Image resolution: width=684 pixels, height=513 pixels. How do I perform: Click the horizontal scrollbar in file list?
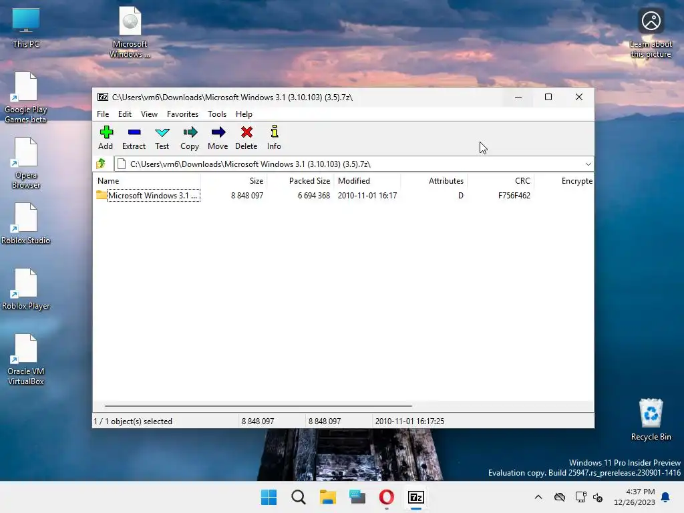[259, 405]
